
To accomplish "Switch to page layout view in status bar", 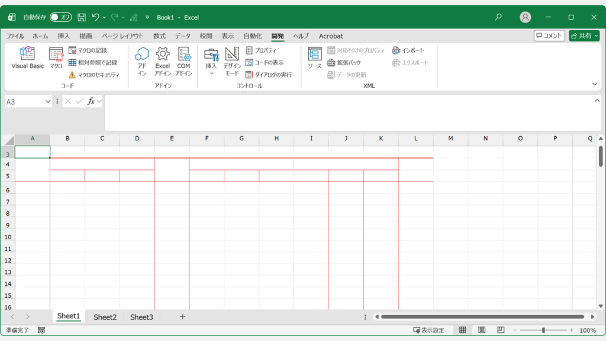I will (x=482, y=330).
